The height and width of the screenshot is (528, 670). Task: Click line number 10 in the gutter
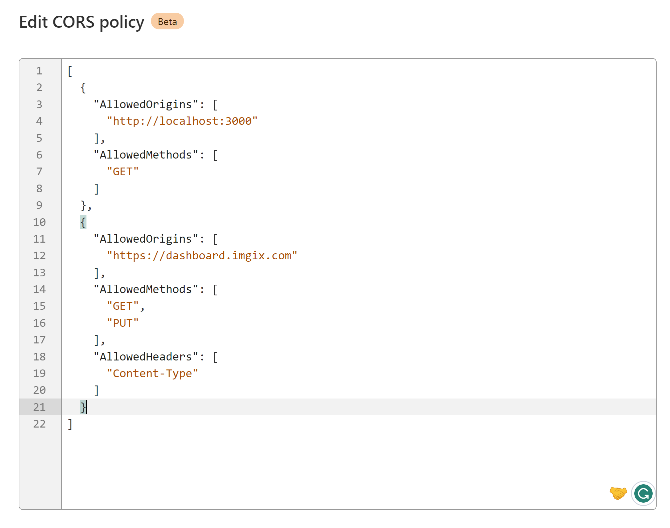click(x=40, y=222)
